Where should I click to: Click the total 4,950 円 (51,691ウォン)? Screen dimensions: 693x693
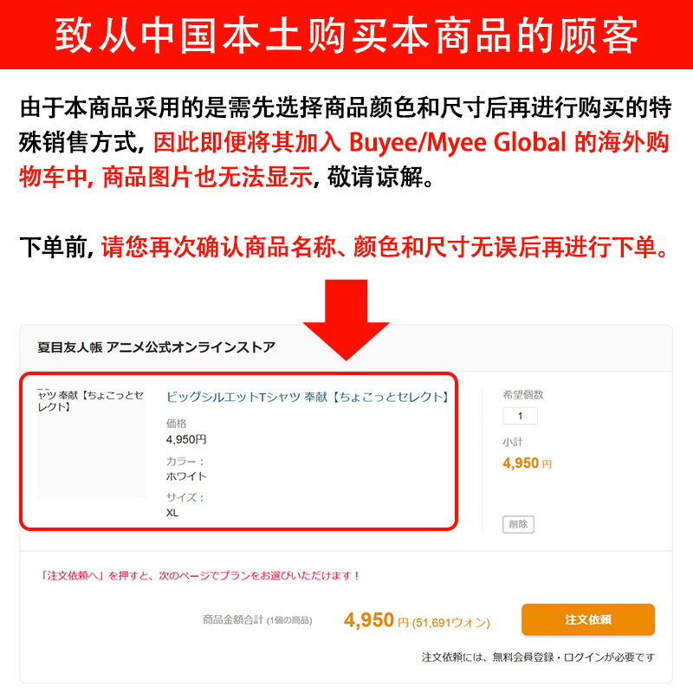[417, 620]
